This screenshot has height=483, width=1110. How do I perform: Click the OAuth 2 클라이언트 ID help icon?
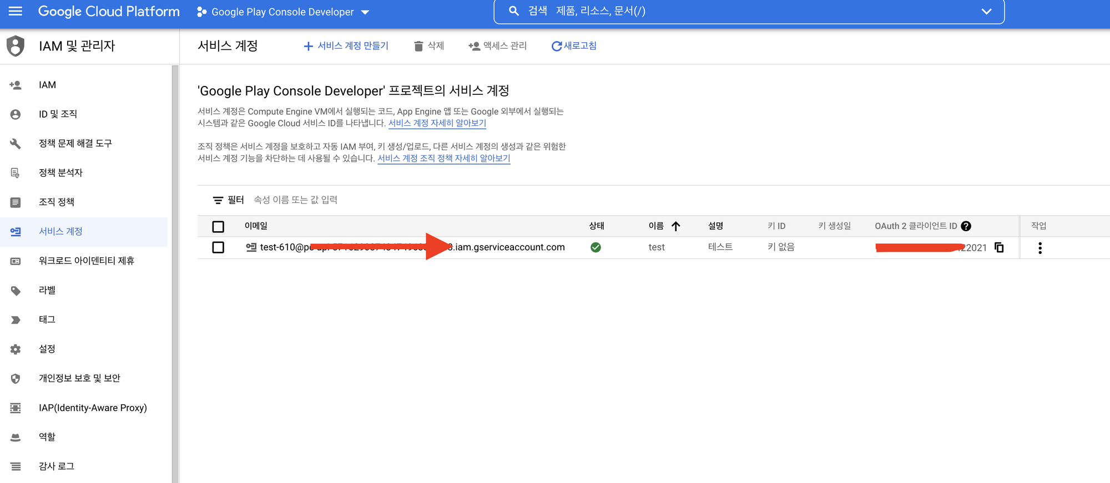pos(966,226)
